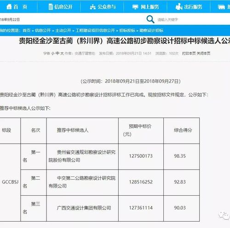The width and height of the screenshot is (230, 228).
Task: Click the article title heading
Action: point(125,41)
